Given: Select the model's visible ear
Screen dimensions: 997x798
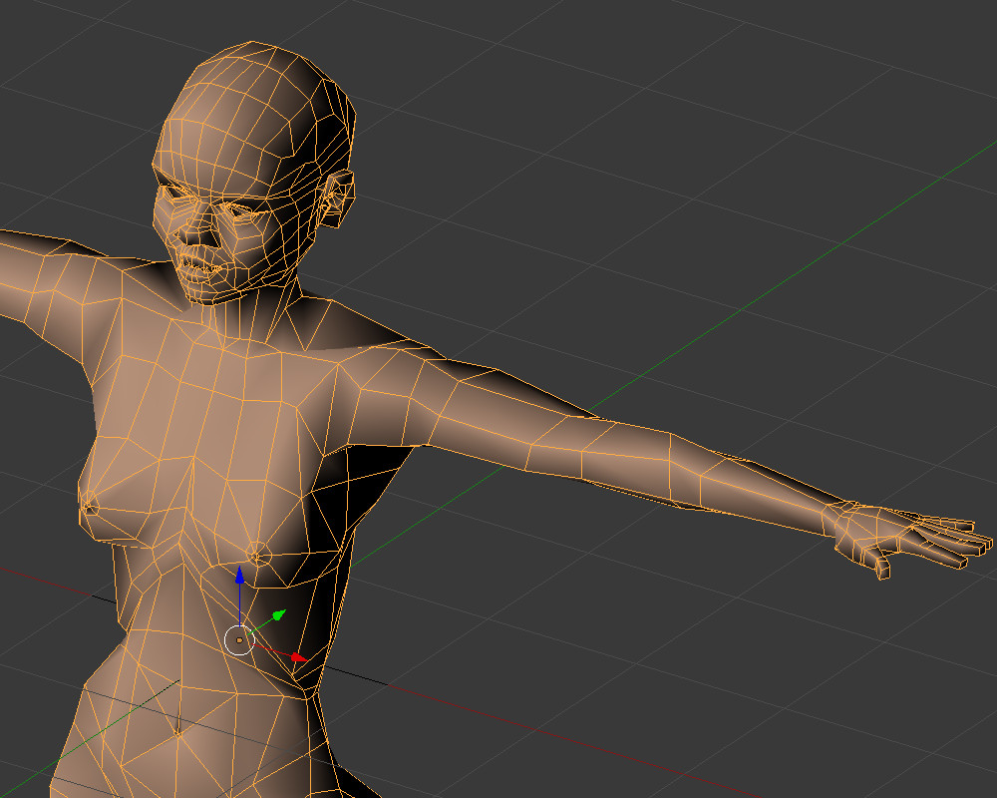Looking at the screenshot, I should [x=338, y=197].
